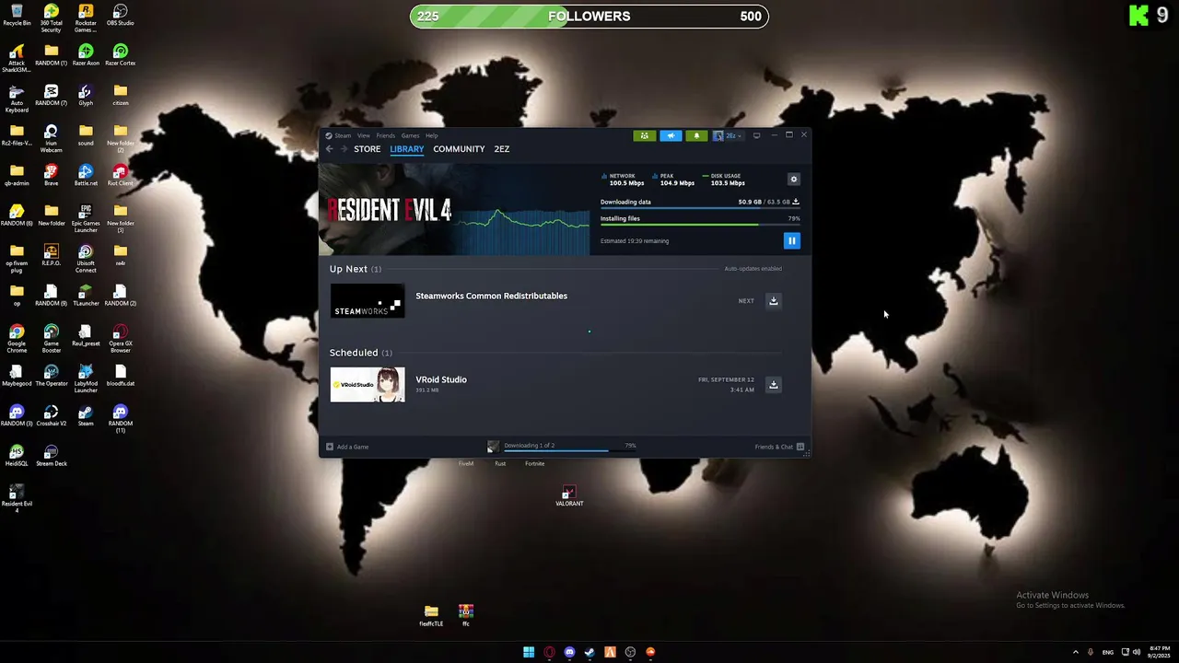1179x663 pixels.
Task: Select Ubisoft Connect desktop icon
Action: (86, 259)
